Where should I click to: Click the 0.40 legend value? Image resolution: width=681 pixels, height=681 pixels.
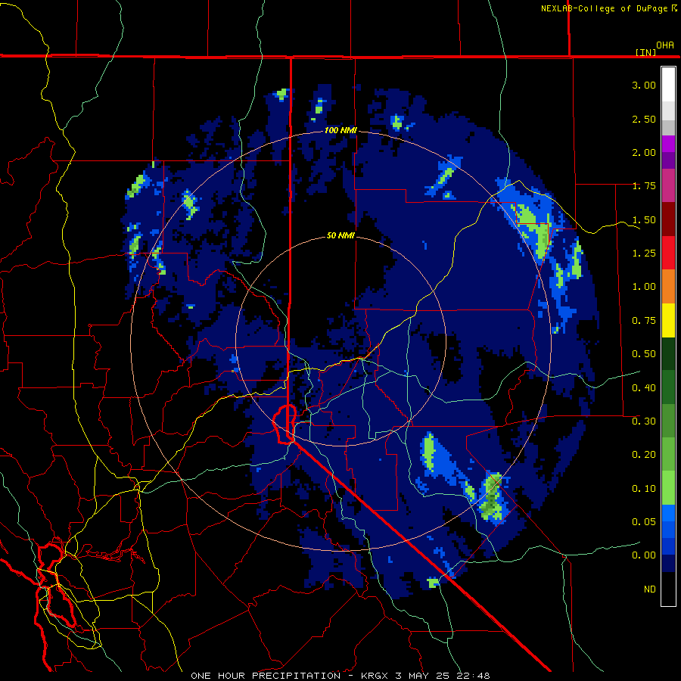[644, 388]
